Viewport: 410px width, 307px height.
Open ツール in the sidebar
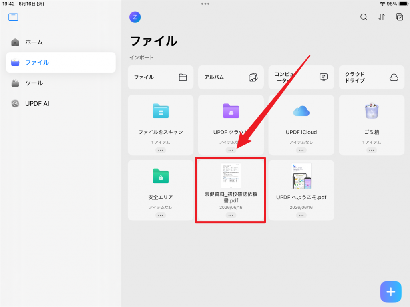click(61, 83)
